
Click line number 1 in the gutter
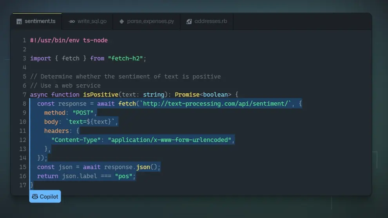(24, 40)
